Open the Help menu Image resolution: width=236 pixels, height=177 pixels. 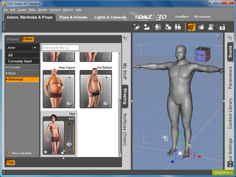79,10
